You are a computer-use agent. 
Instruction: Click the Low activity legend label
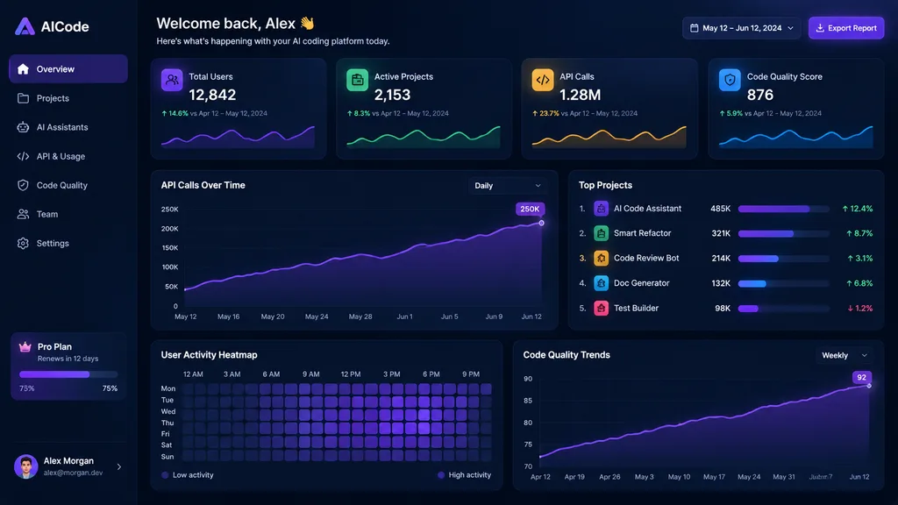click(193, 474)
